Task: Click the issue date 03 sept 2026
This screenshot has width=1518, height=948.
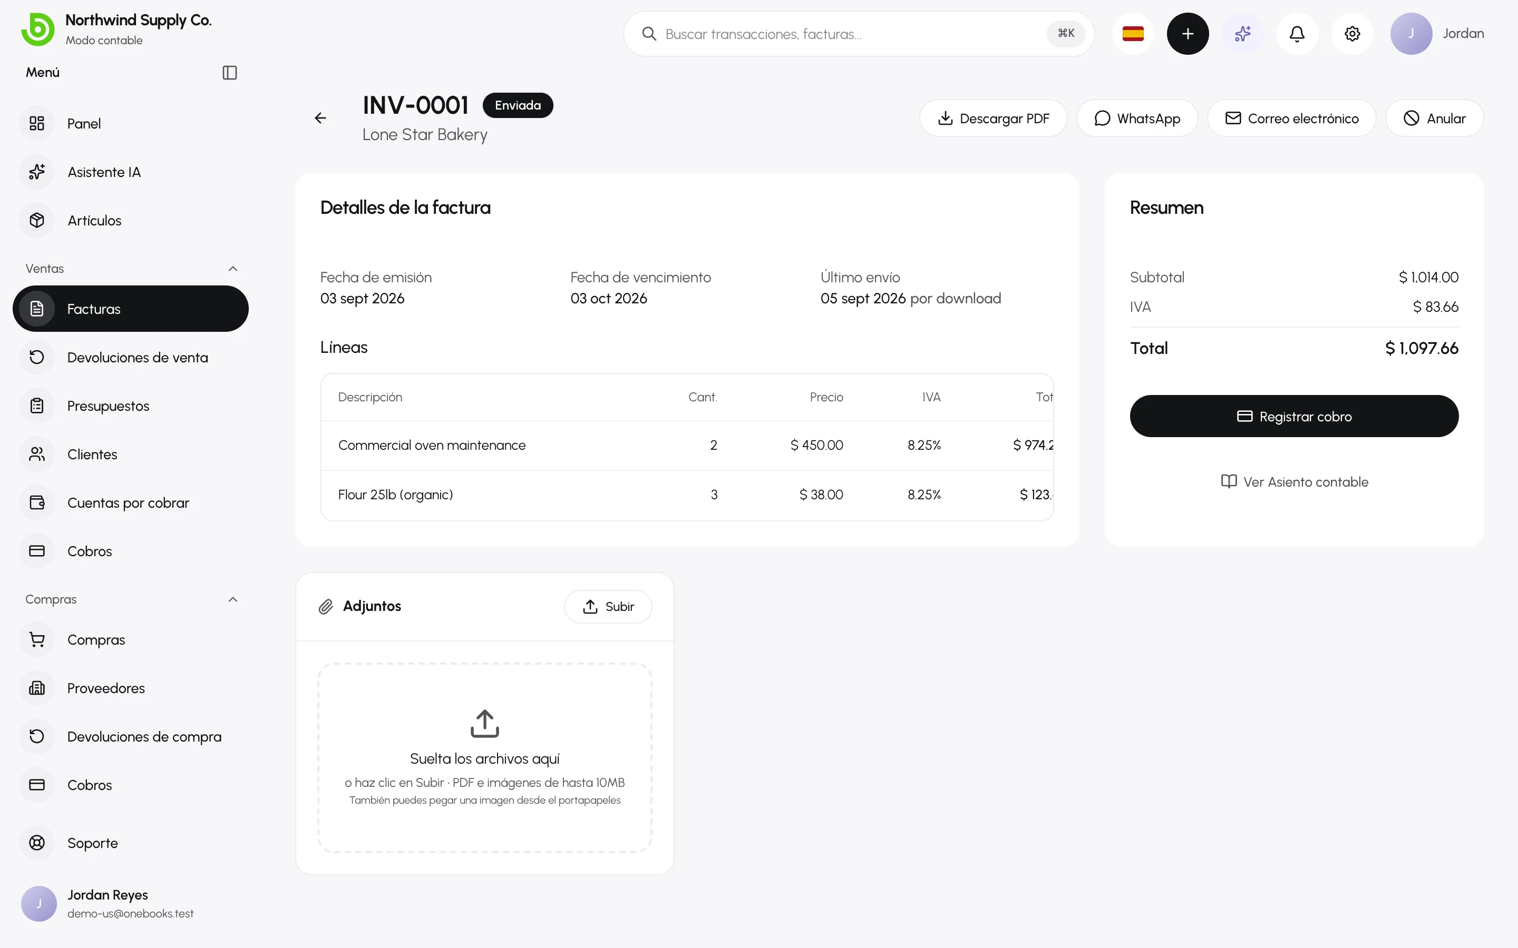Action: click(362, 299)
